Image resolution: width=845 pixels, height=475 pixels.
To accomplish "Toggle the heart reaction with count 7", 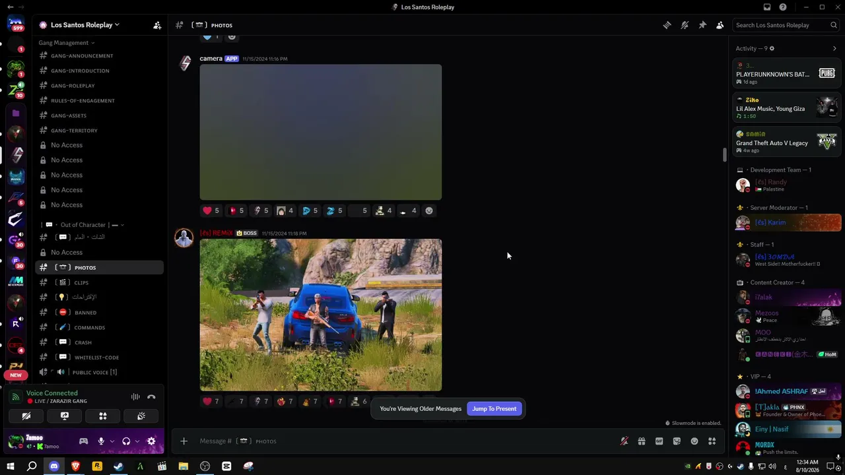I will click(x=211, y=401).
